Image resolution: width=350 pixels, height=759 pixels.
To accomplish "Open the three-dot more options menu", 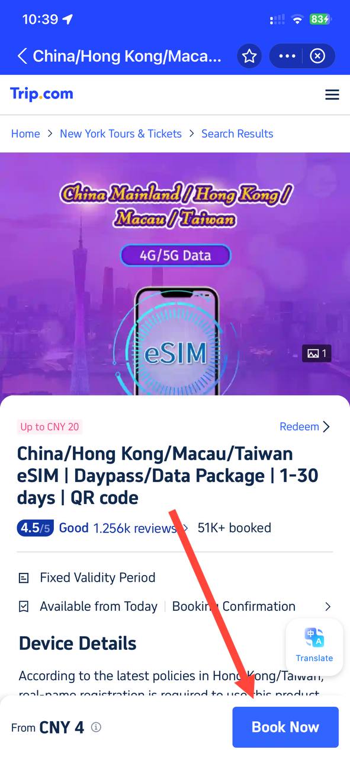I will [287, 56].
